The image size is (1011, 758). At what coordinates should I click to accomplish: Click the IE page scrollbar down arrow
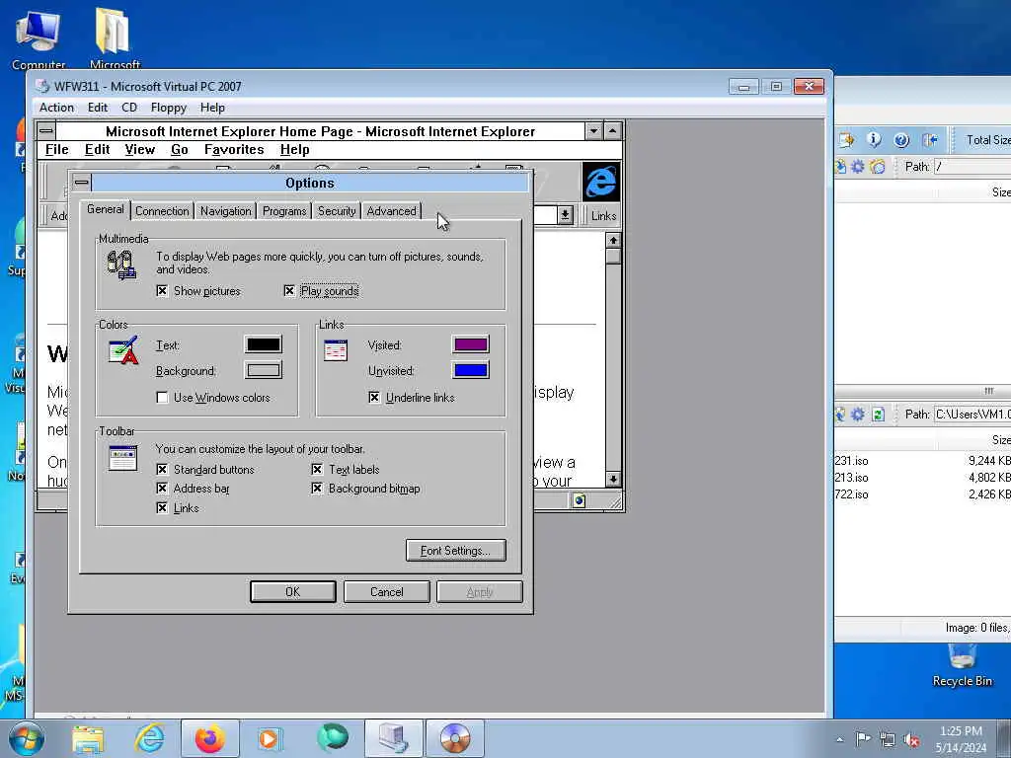(613, 479)
